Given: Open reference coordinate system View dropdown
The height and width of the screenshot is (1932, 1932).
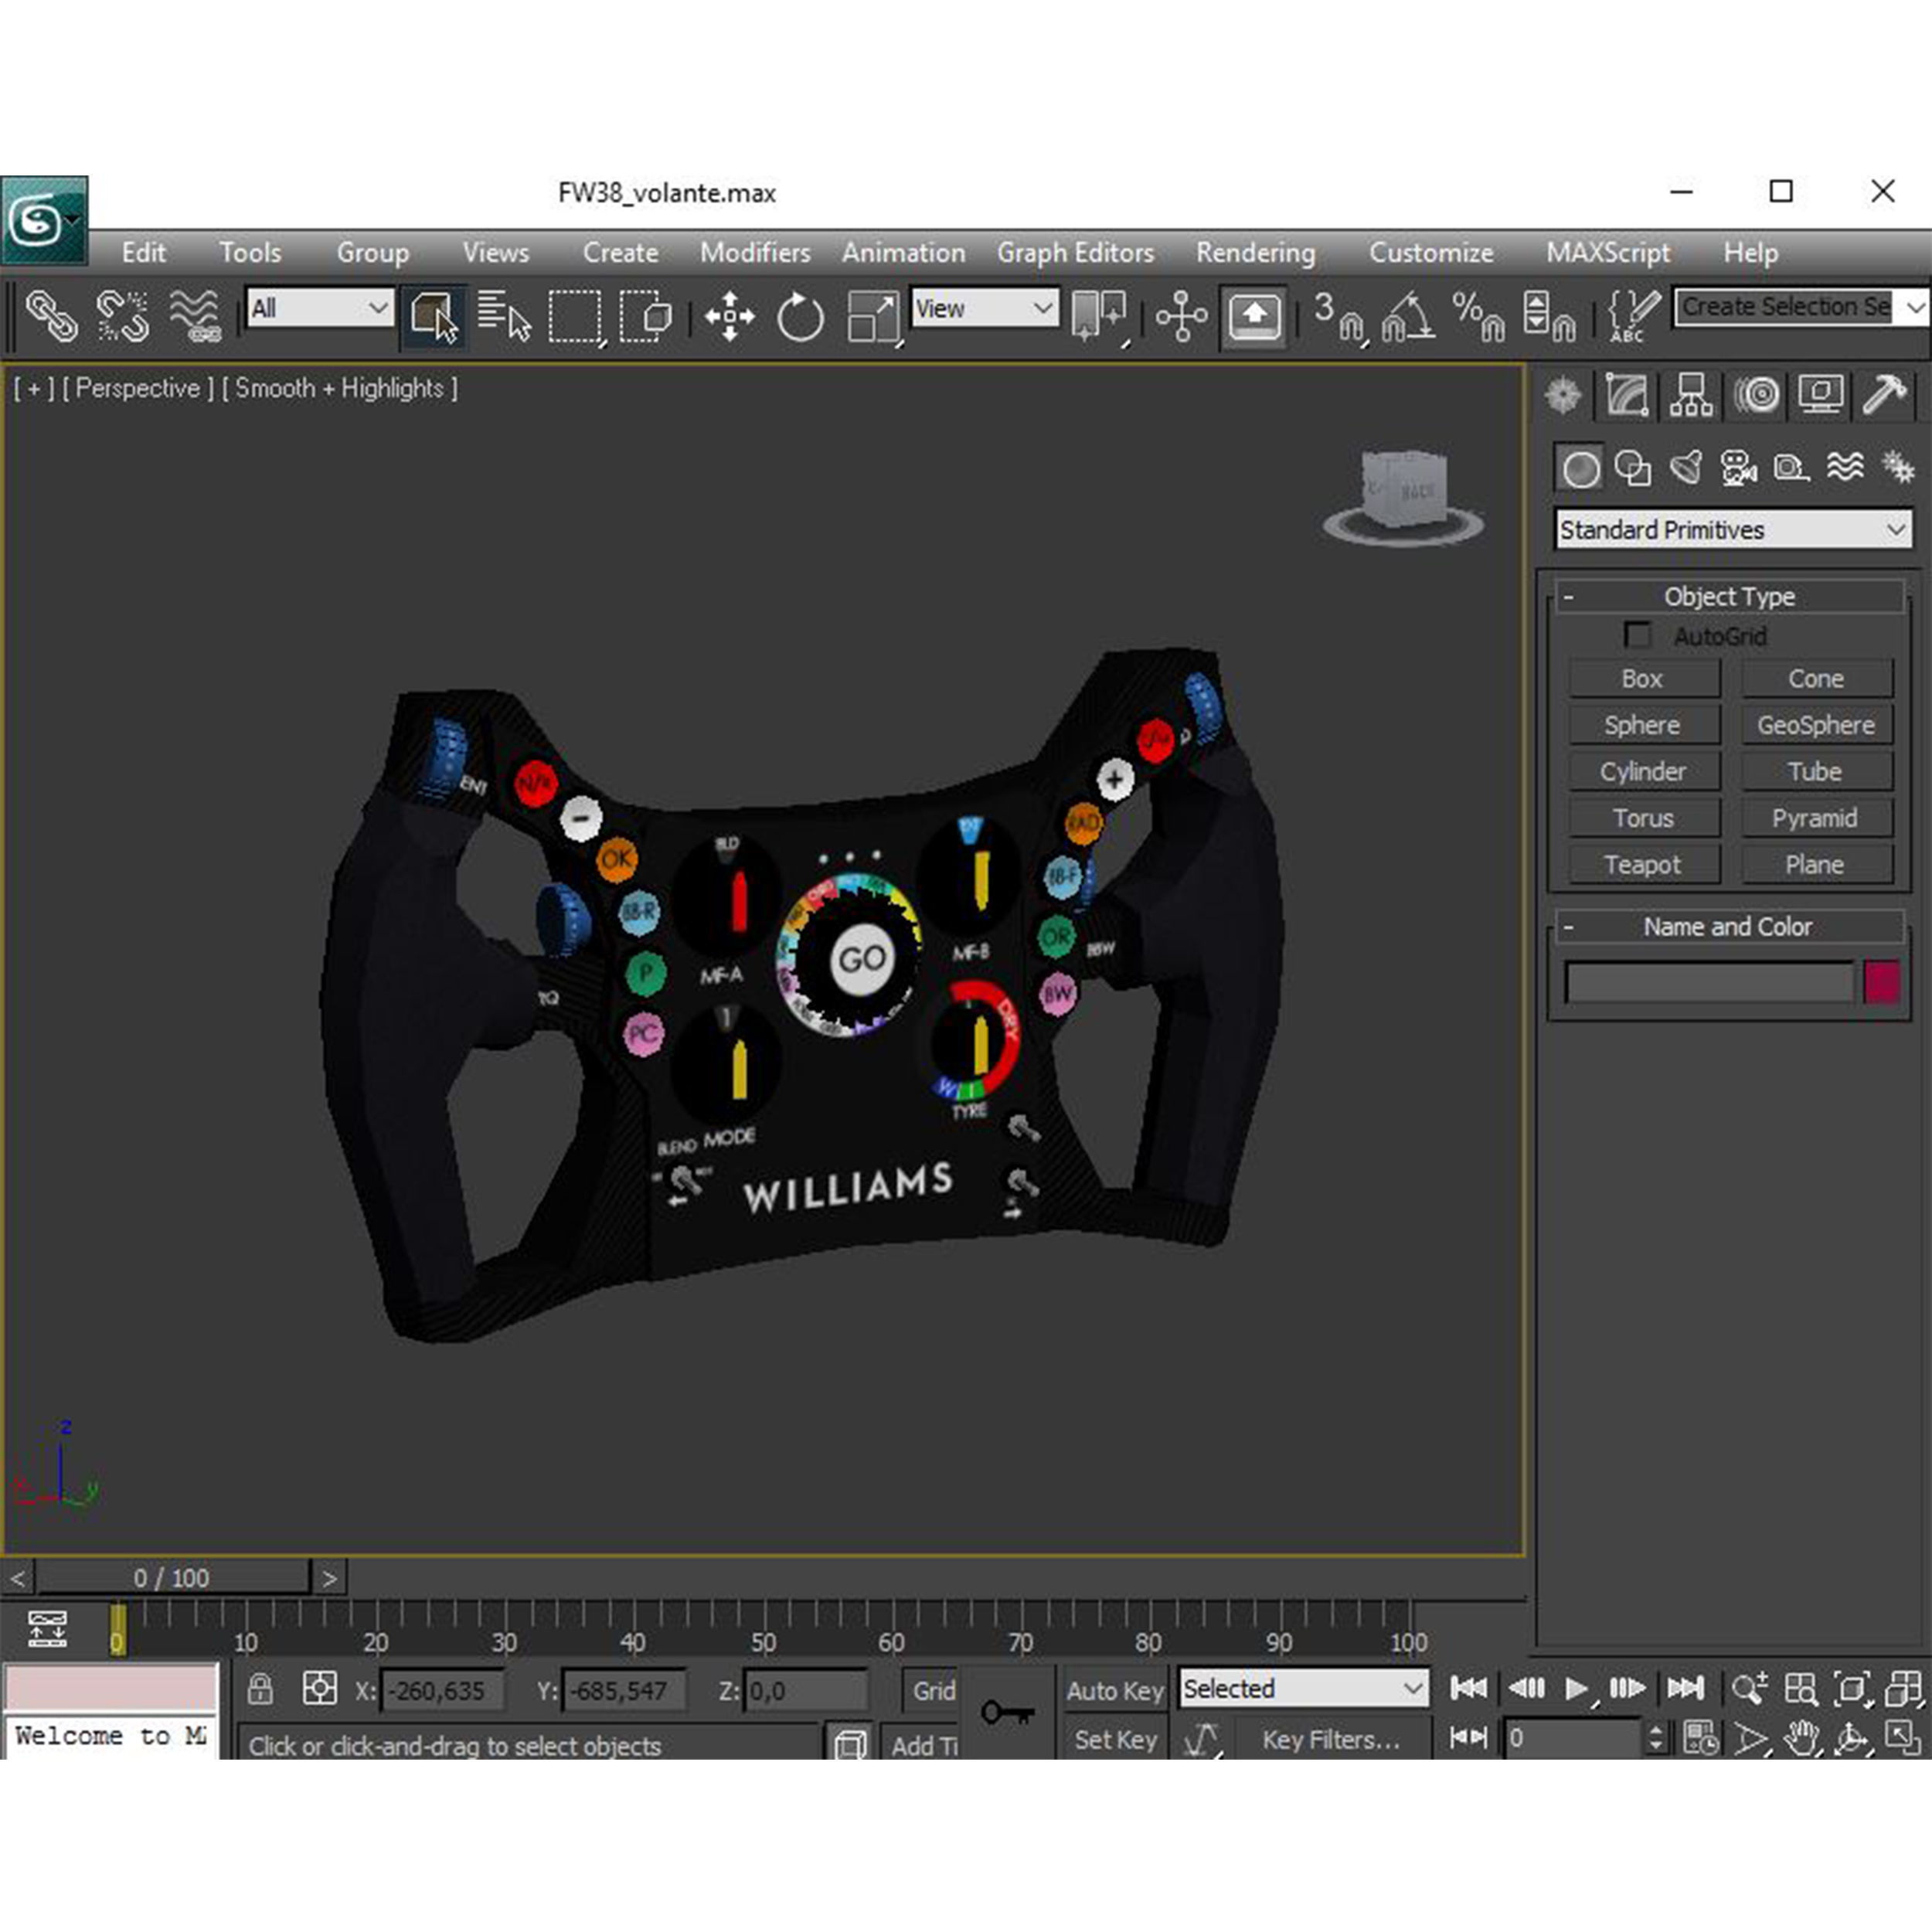Looking at the screenshot, I should point(984,307).
